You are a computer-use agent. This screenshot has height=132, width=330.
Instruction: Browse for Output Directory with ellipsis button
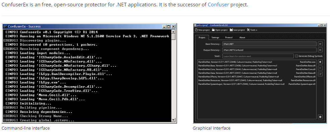point(320,50)
